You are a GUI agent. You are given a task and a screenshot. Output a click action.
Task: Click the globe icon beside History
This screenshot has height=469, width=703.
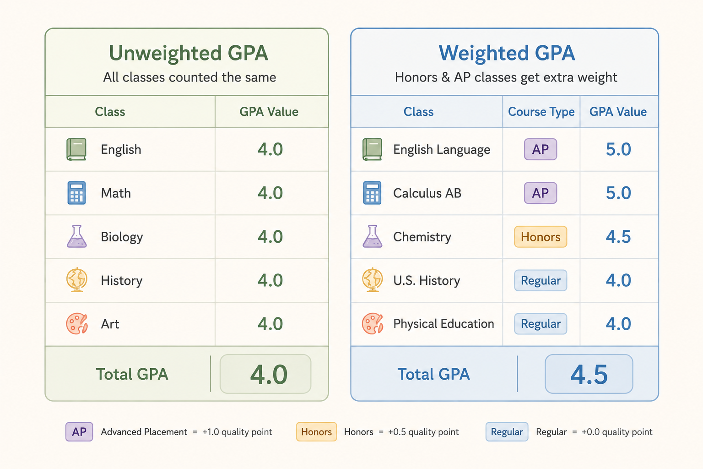[77, 280]
